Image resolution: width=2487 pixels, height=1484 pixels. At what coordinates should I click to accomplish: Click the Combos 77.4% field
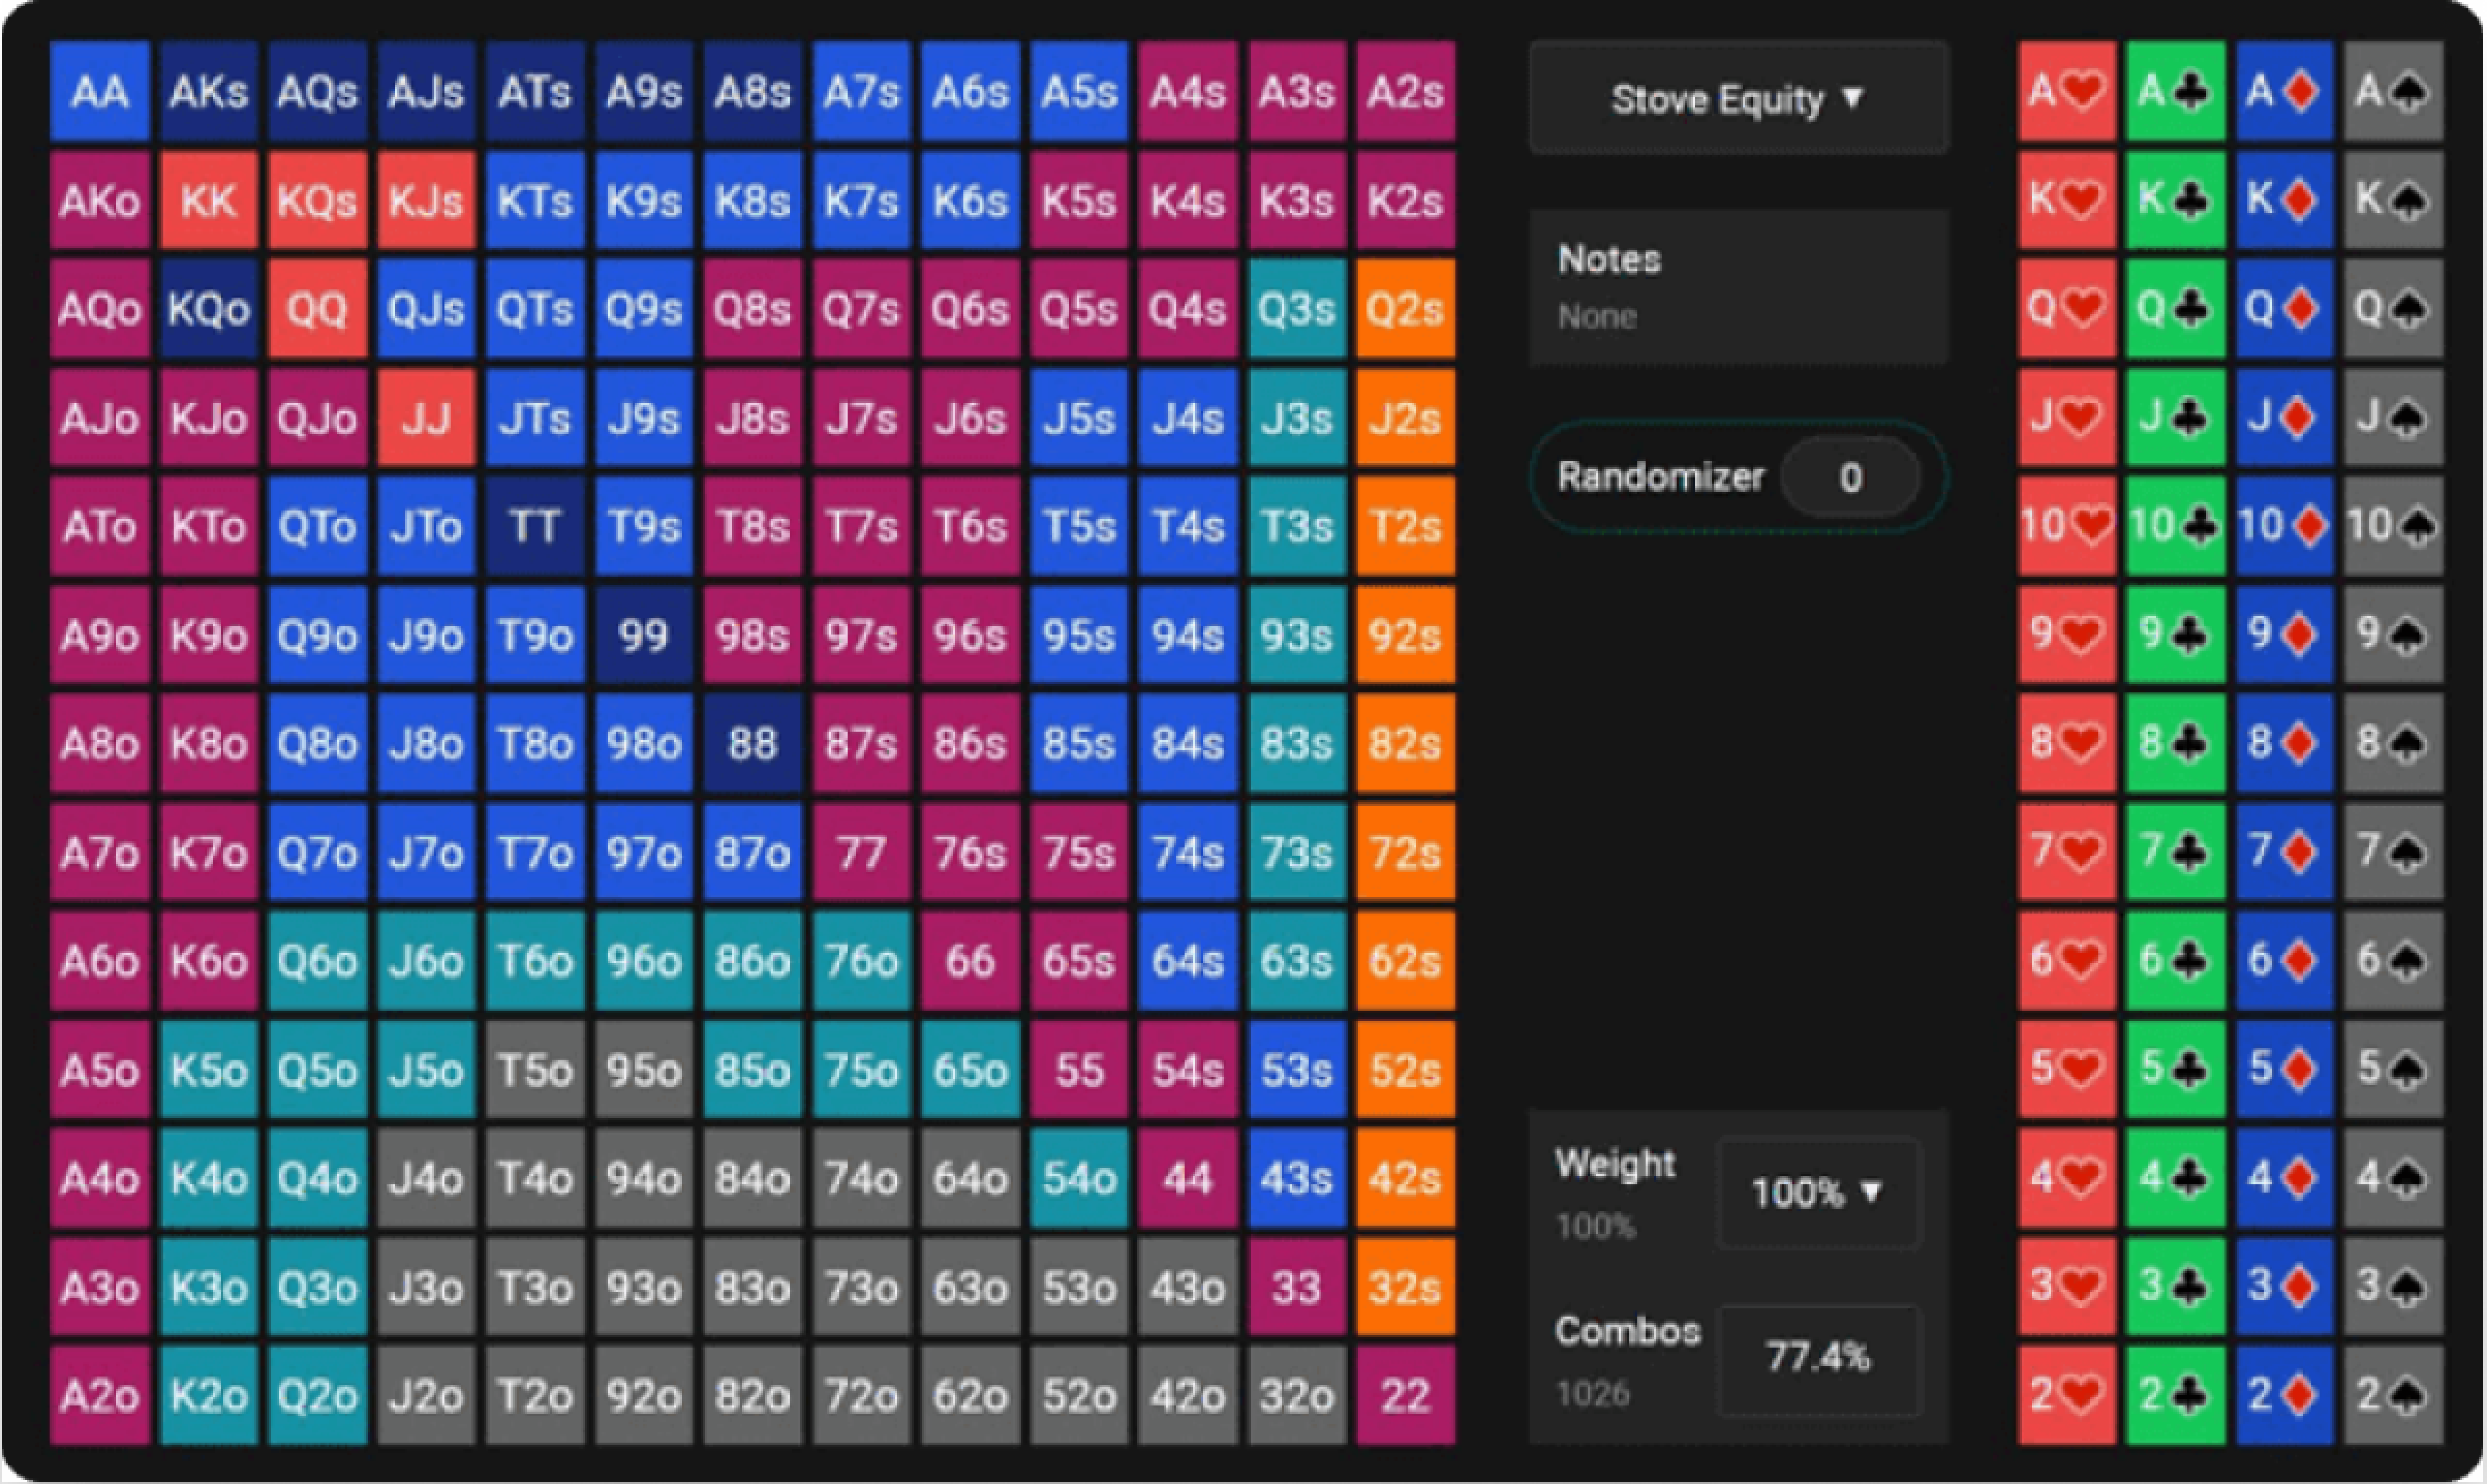(x=1819, y=1359)
